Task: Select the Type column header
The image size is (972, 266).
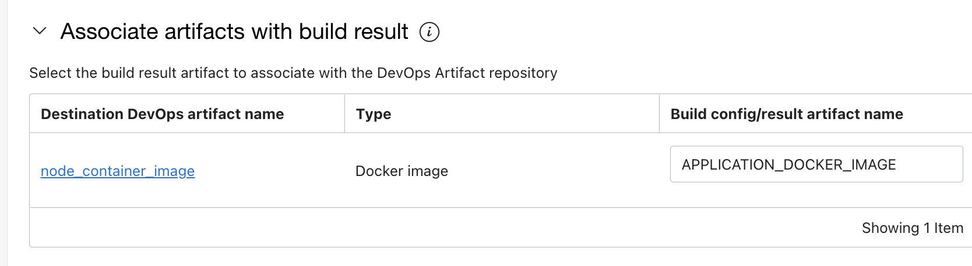Action: [x=374, y=114]
